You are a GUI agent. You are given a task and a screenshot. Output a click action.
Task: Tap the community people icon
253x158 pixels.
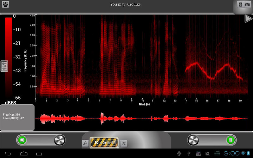point(5,4)
